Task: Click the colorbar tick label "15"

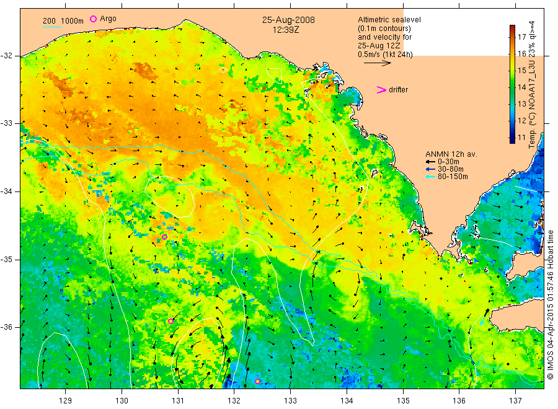Action: coord(521,71)
